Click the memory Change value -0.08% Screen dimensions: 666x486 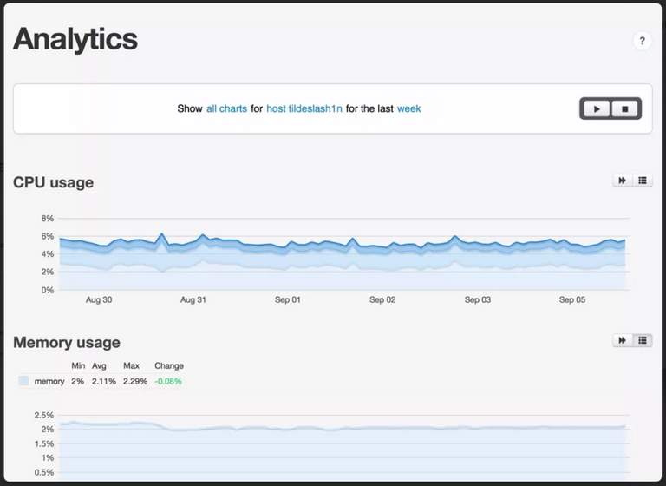click(x=168, y=381)
